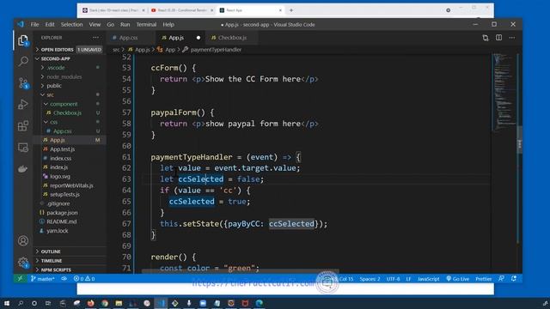Screen dimensions: 550x309
Task: Open Remote Explorer view
Action: [23, 147]
